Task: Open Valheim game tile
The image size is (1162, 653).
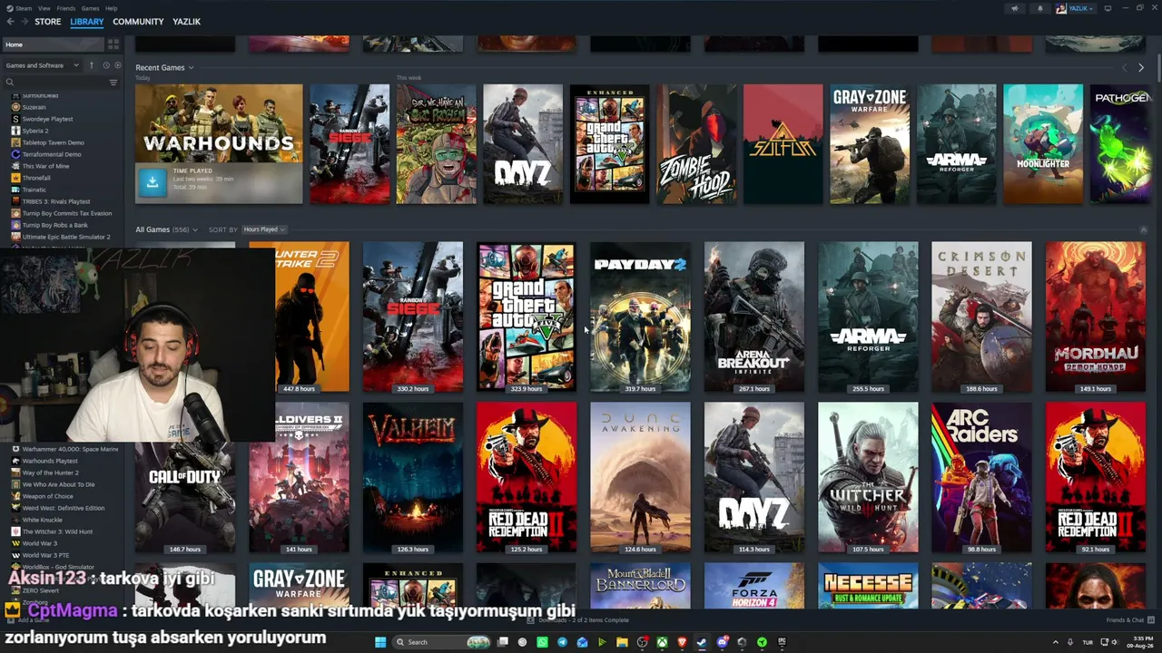Action: [x=412, y=478]
